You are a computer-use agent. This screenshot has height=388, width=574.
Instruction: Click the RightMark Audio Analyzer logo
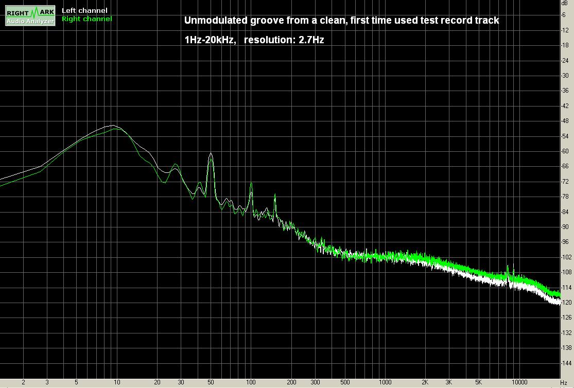(x=30, y=16)
